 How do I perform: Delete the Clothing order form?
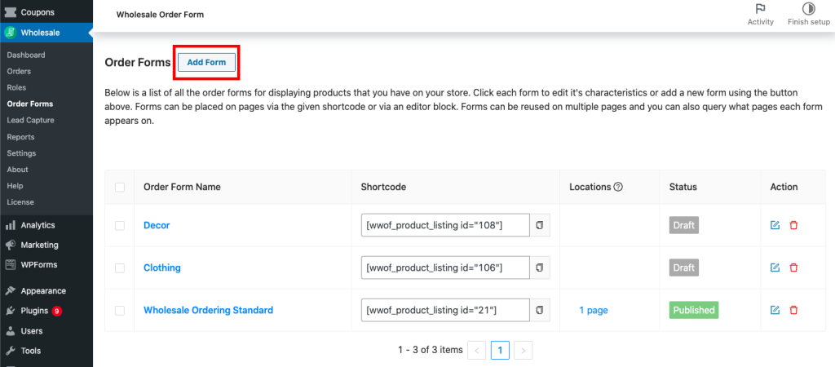[x=793, y=268]
